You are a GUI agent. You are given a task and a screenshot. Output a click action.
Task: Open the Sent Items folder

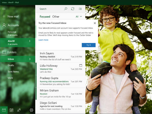tap(17, 72)
